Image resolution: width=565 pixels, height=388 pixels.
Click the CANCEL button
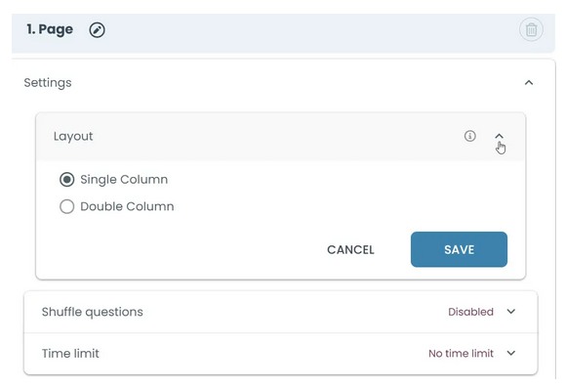tap(350, 250)
